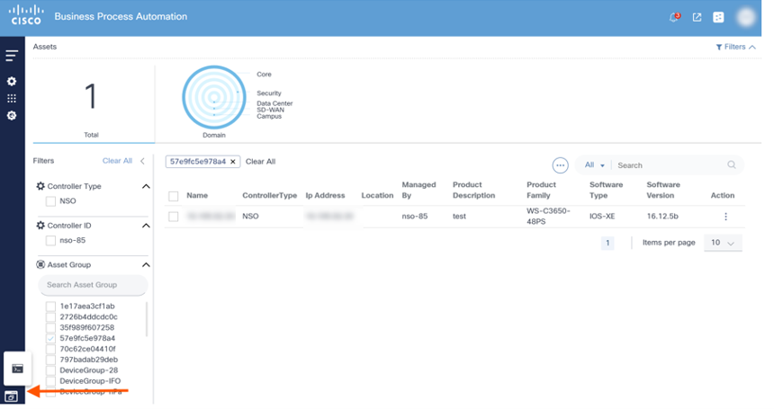The width and height of the screenshot is (774, 409).
Task: Check asset group 797badab29deb
Action: click(x=50, y=360)
